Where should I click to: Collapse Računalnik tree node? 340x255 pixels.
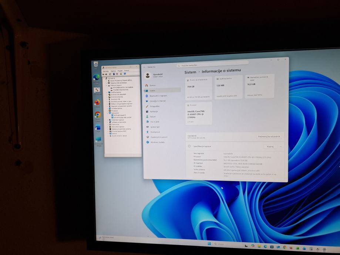(107, 113)
